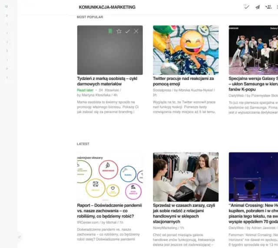The image size is (278, 248).
Task: Click the IRCenter.com source name
Action: 88,222
